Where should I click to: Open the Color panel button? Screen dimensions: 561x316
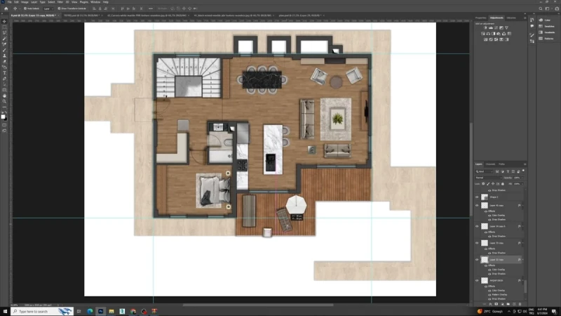(x=545, y=20)
